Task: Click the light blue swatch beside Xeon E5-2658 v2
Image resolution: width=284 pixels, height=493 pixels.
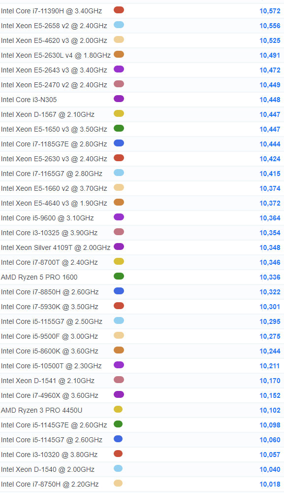Action: (119, 25)
